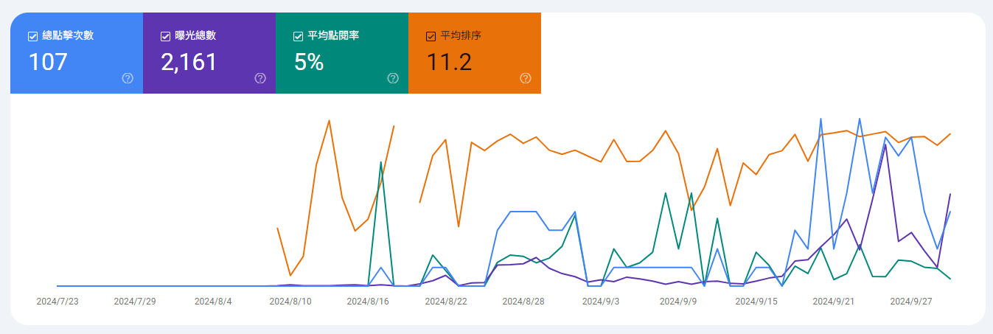Click the 2024/8/10 axis date label
993x334 pixels.
[290, 302]
